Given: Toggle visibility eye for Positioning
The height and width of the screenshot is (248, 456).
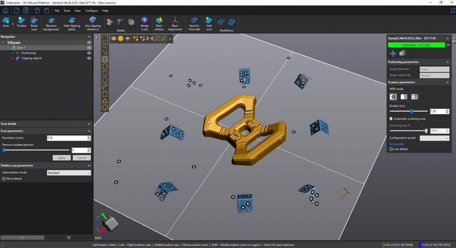Looking at the screenshot, I should (x=89, y=53).
